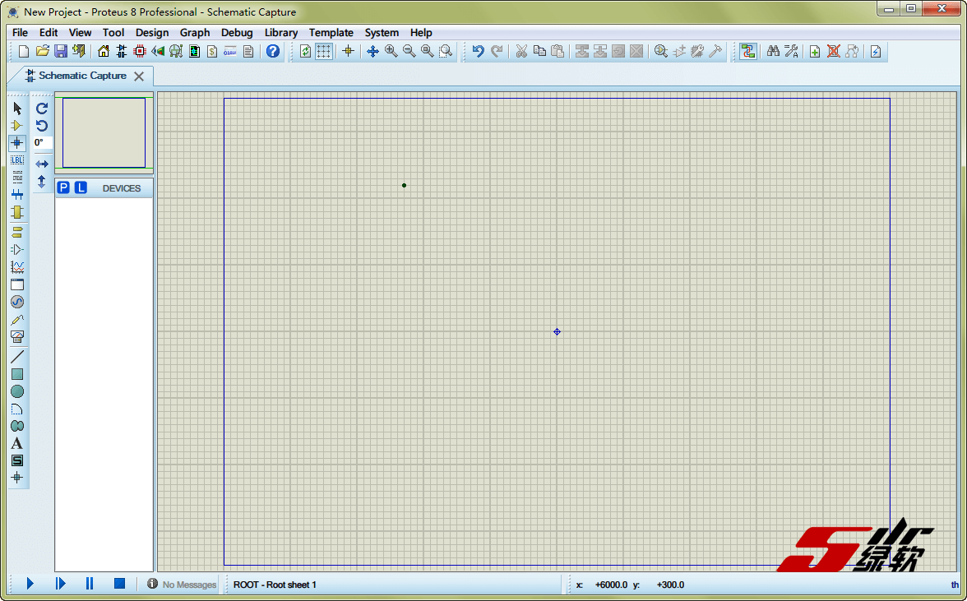Select the Component mode tool
The image size is (967, 601).
point(17,126)
